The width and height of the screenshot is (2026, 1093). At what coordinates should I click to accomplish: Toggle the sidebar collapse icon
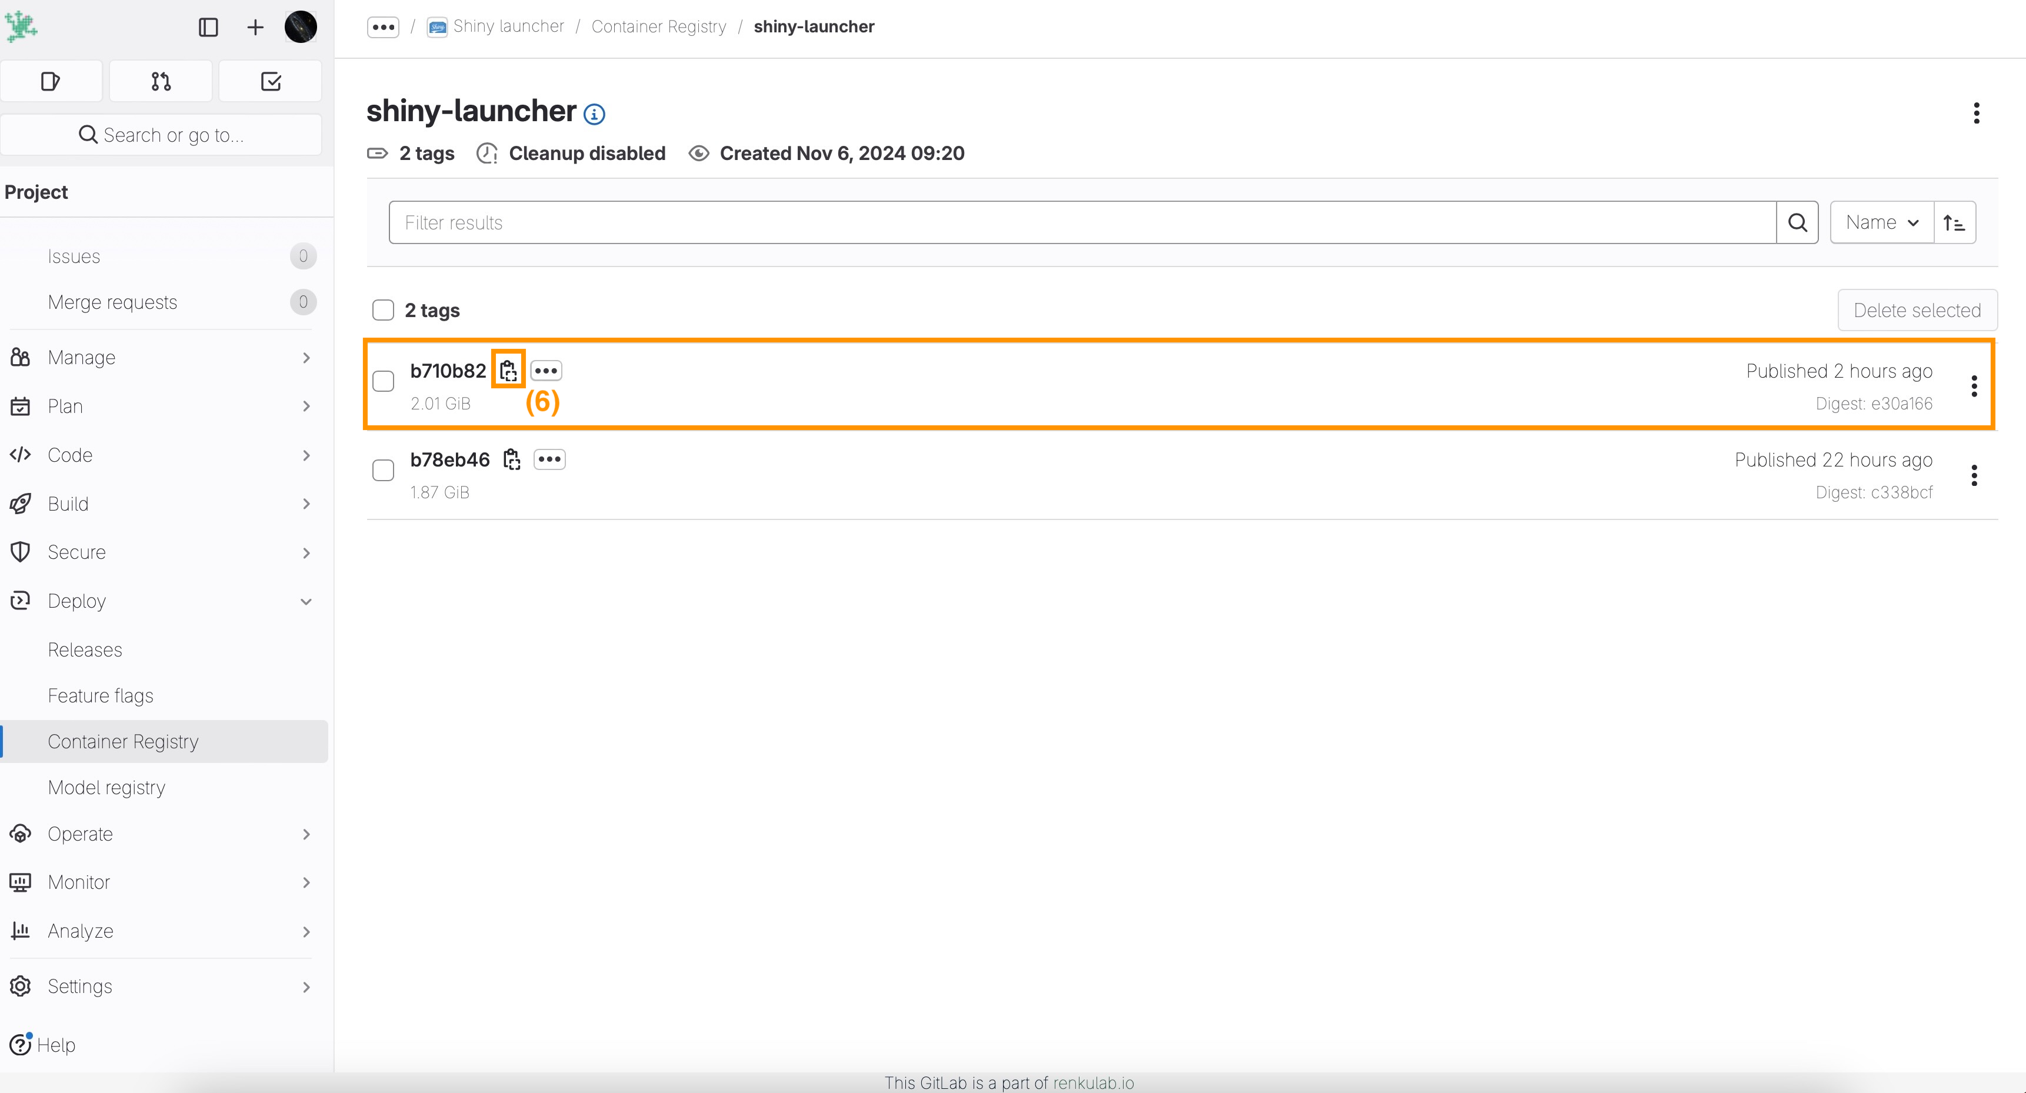tap(208, 28)
